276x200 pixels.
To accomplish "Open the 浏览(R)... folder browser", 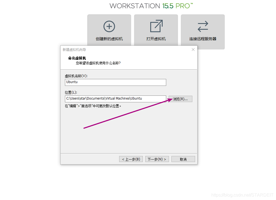I will coord(181,99).
